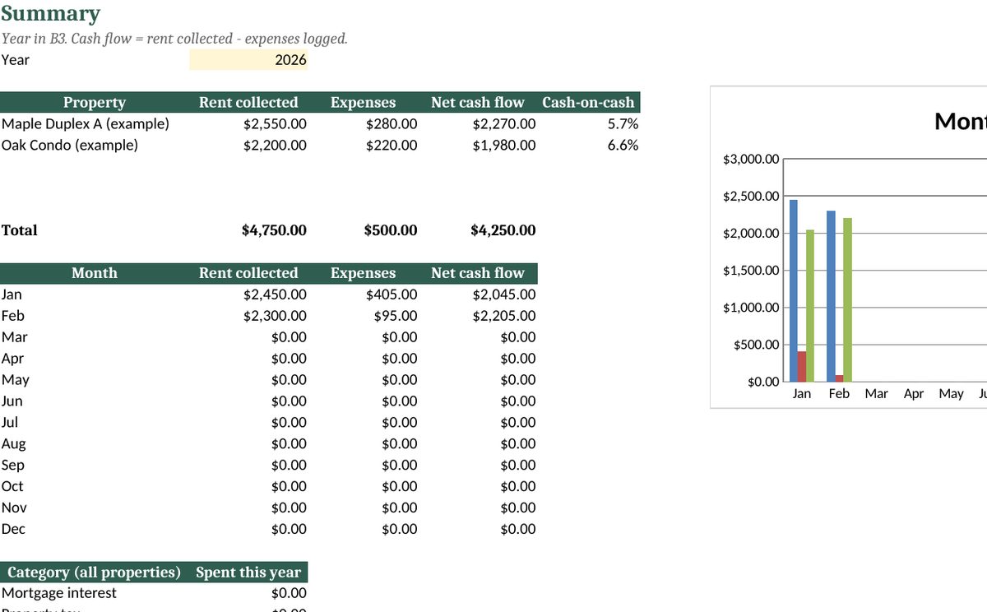Screen dimensions: 987x612
Task: Select the italic cash flow description note
Action: [x=174, y=39]
